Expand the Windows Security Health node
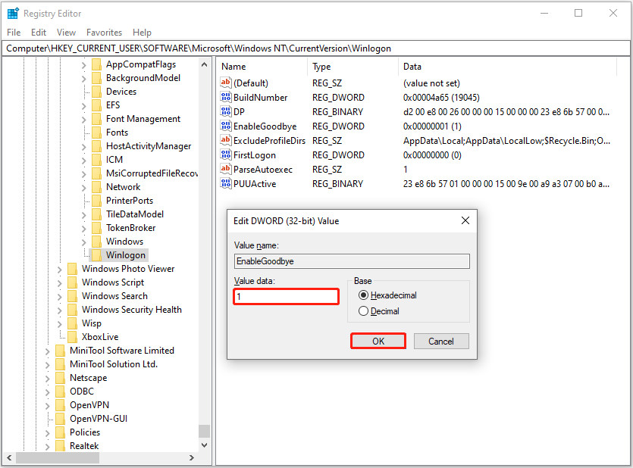Image resolution: width=633 pixels, height=468 pixels. pos(59,310)
